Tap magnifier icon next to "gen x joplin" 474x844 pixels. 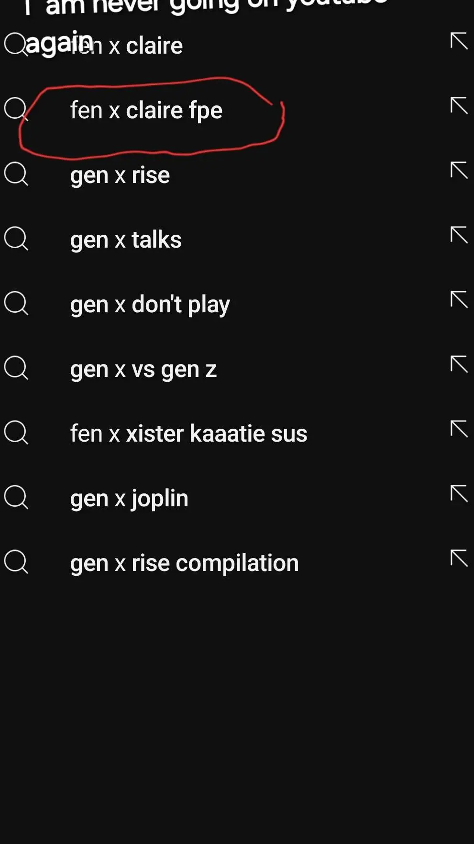(16, 497)
